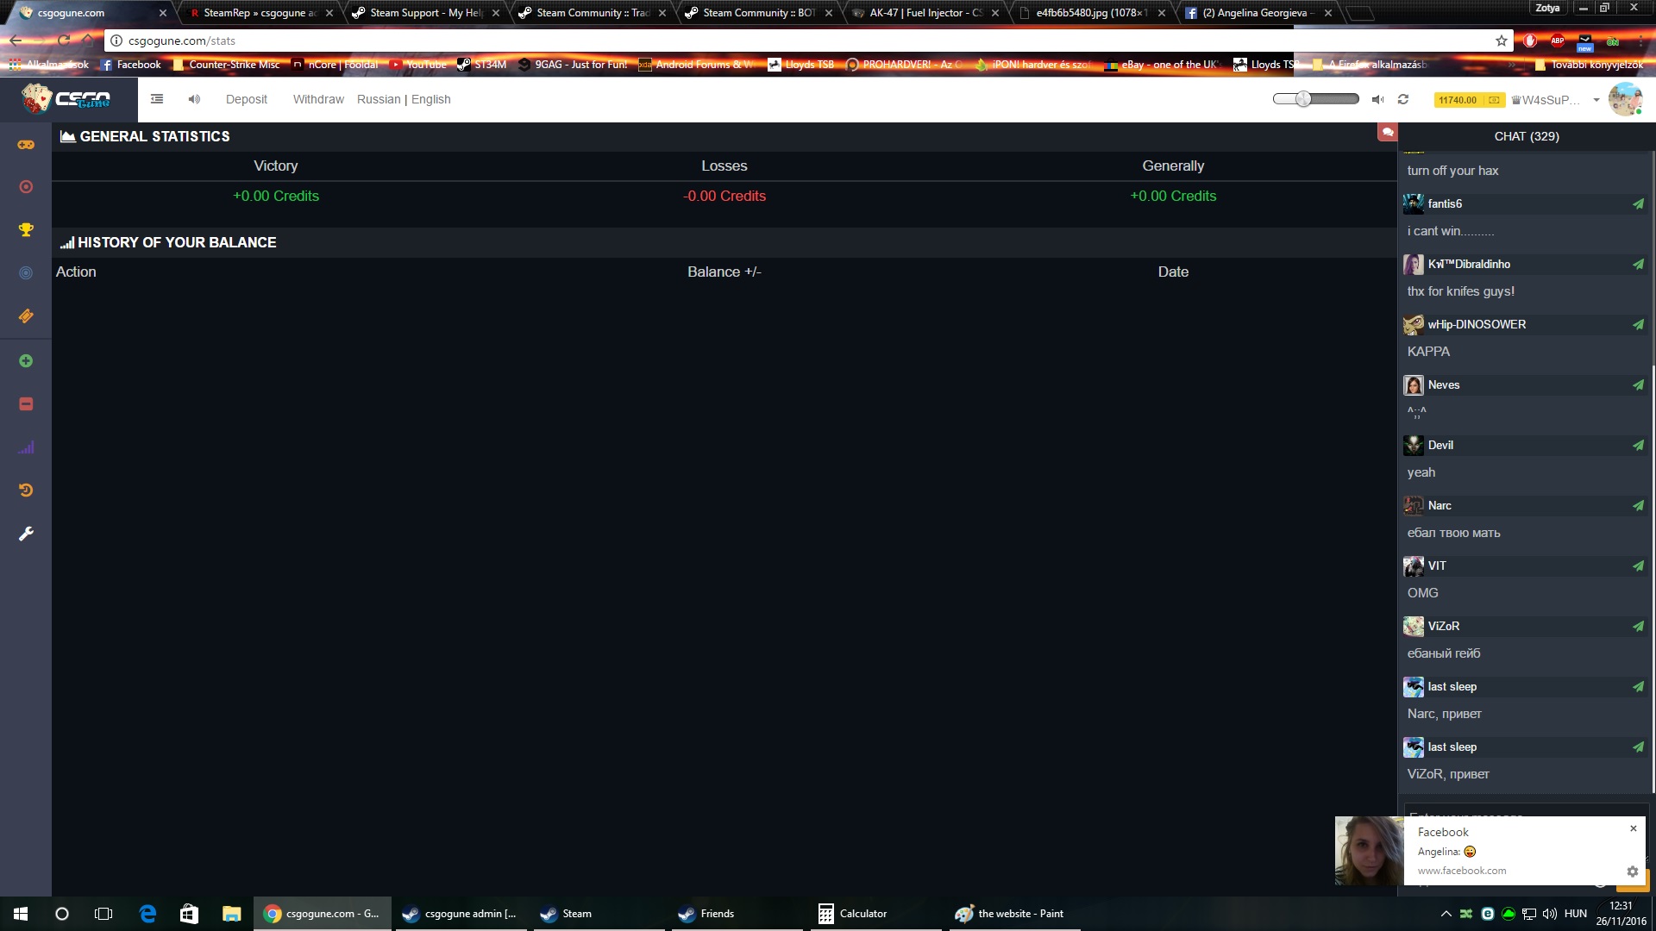This screenshot has height=931, width=1656.
Task: Open the orange history clock icon
Action: pyautogui.click(x=26, y=490)
